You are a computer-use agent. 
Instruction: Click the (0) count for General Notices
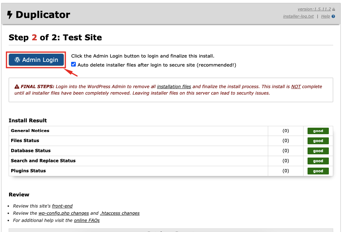pyautogui.click(x=286, y=131)
